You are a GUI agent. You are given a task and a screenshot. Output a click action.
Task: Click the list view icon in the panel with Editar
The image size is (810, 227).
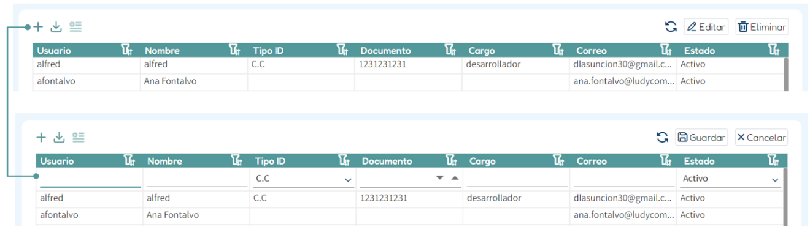(x=75, y=27)
